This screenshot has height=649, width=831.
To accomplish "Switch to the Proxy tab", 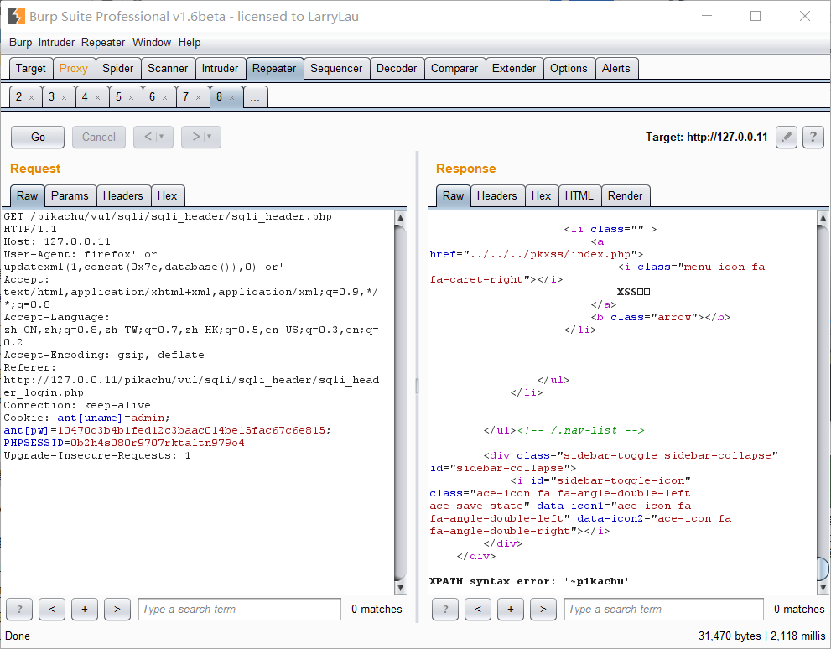I will pyautogui.click(x=74, y=69).
